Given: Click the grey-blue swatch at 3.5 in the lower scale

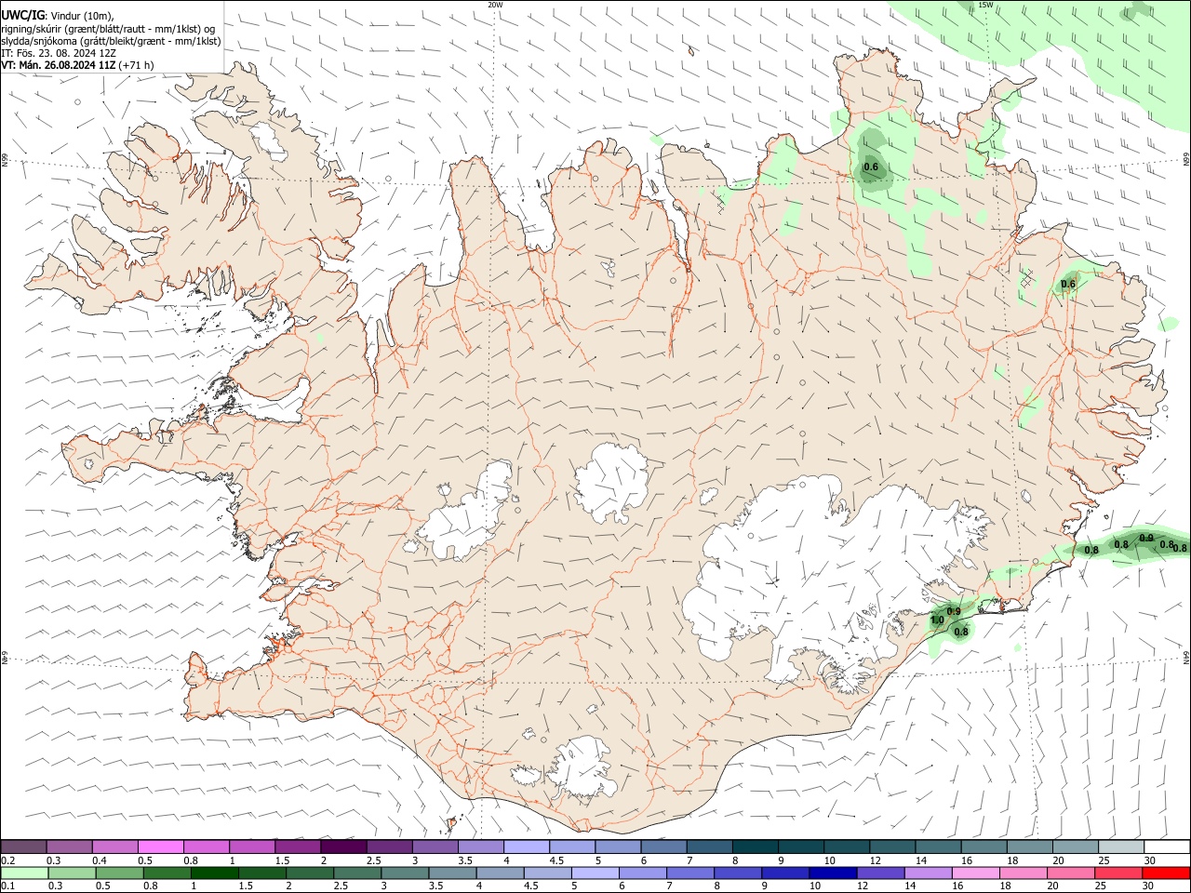Looking at the screenshot, I should pyautogui.click(x=452, y=873).
